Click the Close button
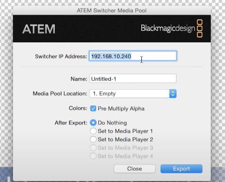Screen dimensions: 225x182 point(135,169)
